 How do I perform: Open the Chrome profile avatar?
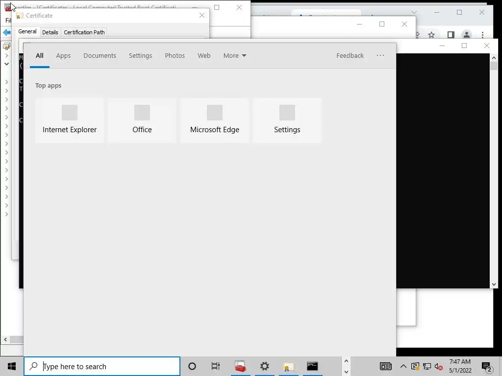coord(467,35)
